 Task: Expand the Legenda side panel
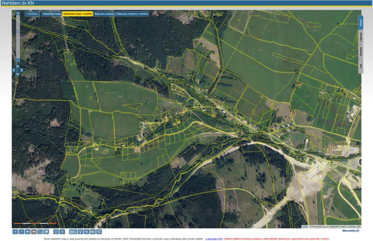click(361, 37)
